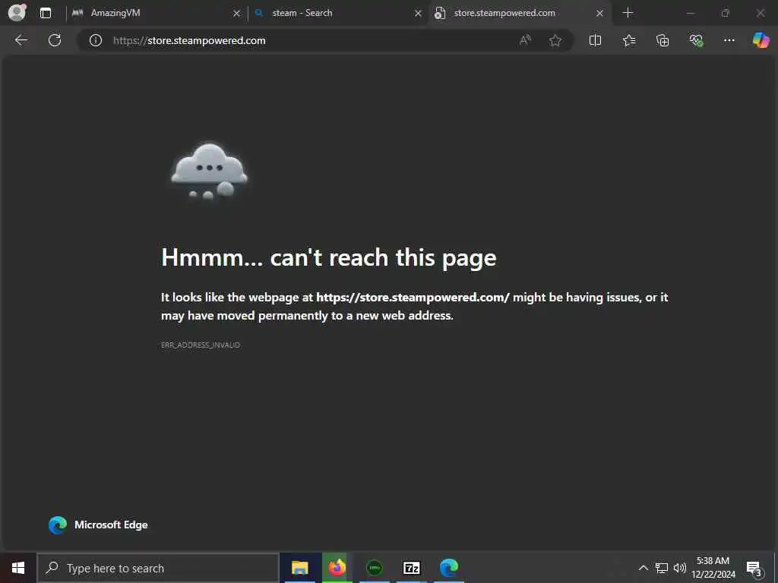778x583 pixels.
Task: Go back to the previous page
Action: tap(21, 40)
